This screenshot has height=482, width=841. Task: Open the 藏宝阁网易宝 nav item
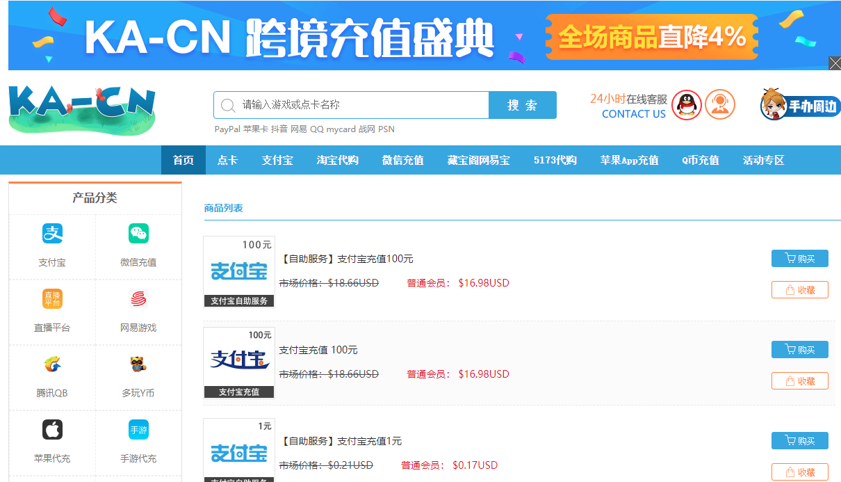pyautogui.click(x=479, y=160)
